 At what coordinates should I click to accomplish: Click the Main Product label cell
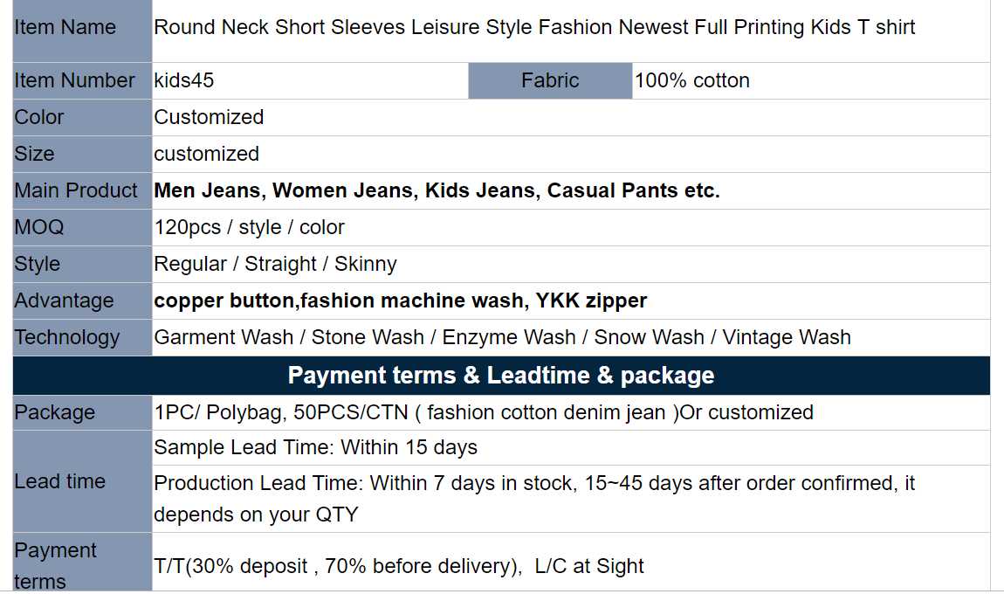[77, 190]
